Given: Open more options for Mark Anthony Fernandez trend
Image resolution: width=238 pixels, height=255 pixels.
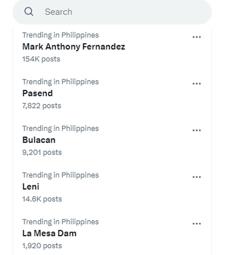Looking at the screenshot, I should click(x=197, y=37).
